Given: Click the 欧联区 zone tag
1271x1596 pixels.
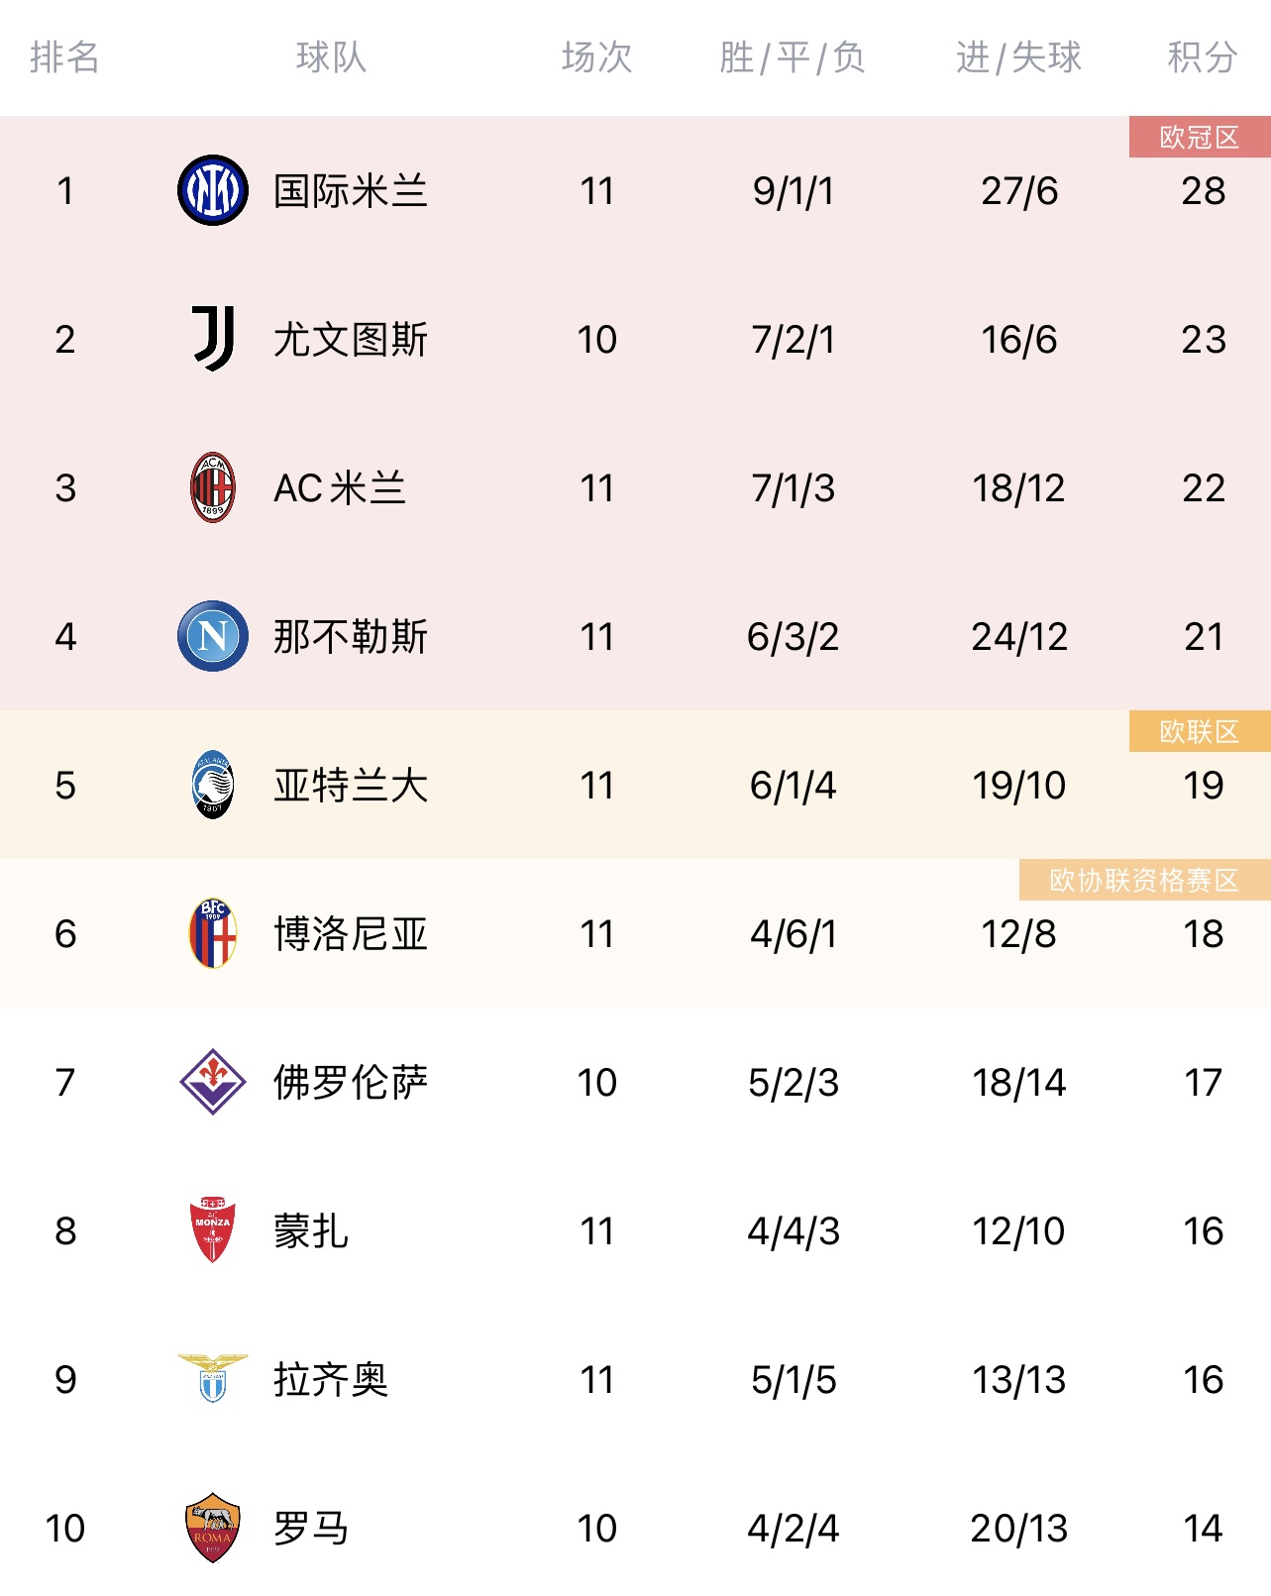Looking at the screenshot, I should (1200, 731).
